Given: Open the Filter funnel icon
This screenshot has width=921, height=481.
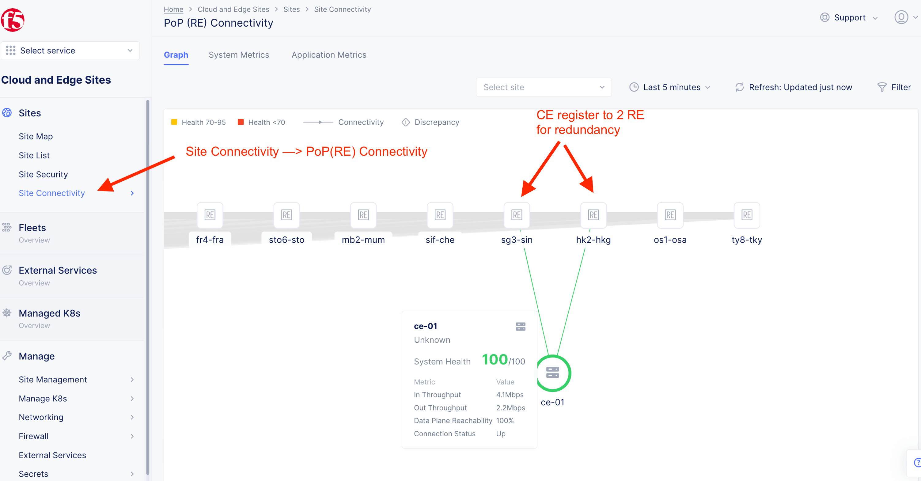Looking at the screenshot, I should tap(882, 87).
